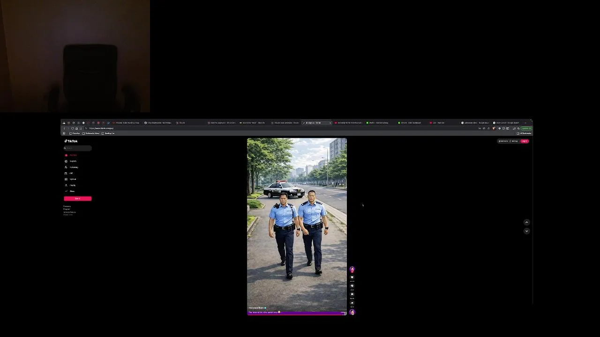Screen dimensions: 600x337
Task: Share the video with the arrow icon
Action: click(352, 303)
